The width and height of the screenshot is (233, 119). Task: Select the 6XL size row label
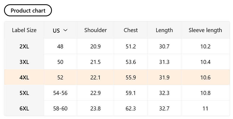pos(24,109)
